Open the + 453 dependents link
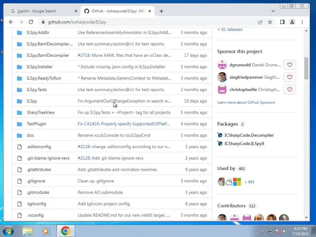Screen dimensions: 316x237 tap(249, 182)
